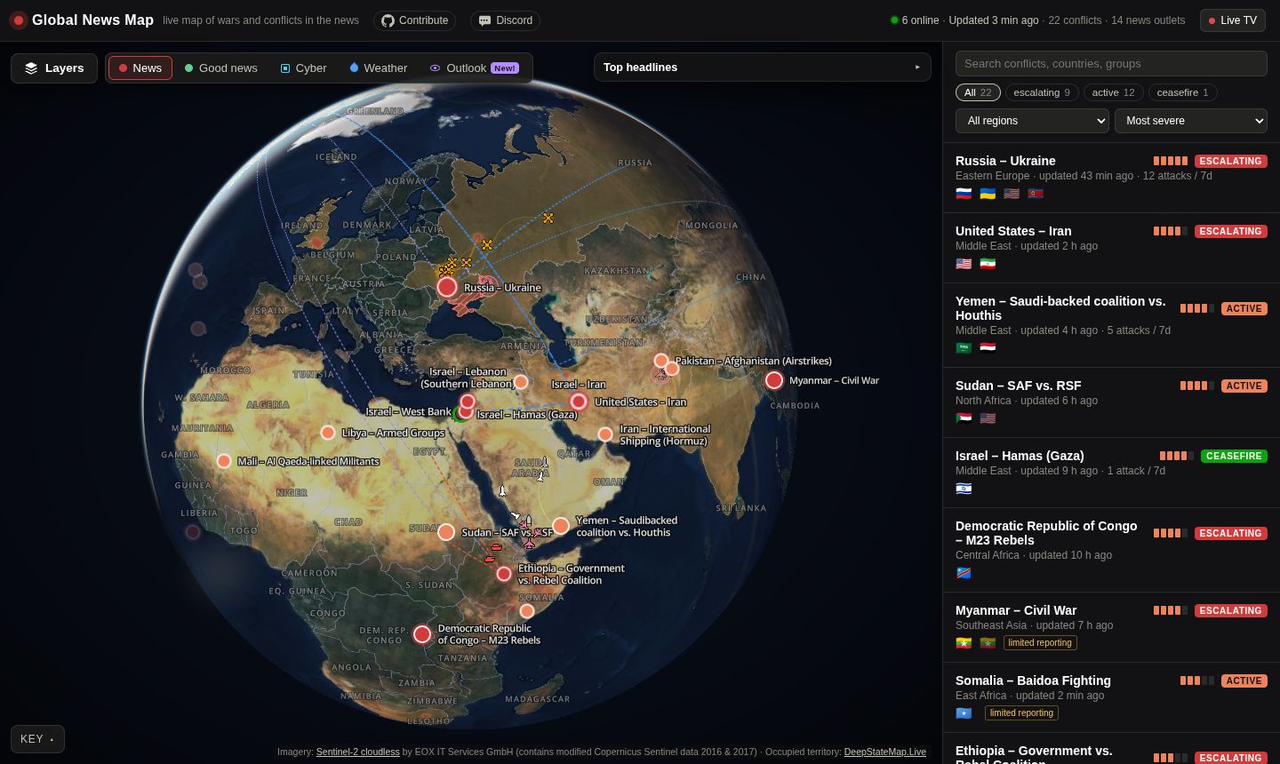Toggle the Good news layer
Viewport: 1280px width, 764px height.
(x=221, y=68)
